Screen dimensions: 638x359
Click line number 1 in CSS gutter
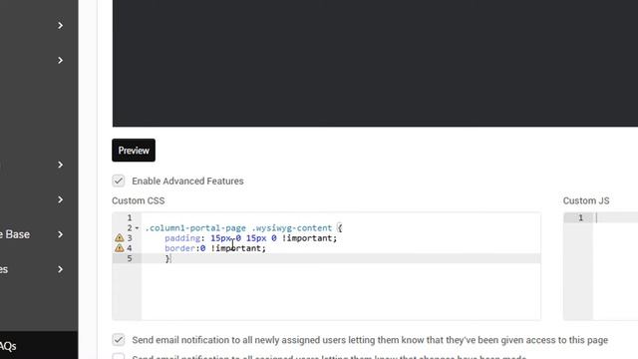coord(130,217)
